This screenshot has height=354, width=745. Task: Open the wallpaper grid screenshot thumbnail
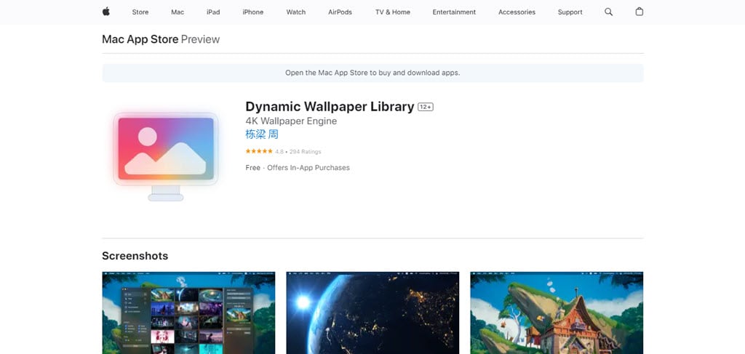188,313
